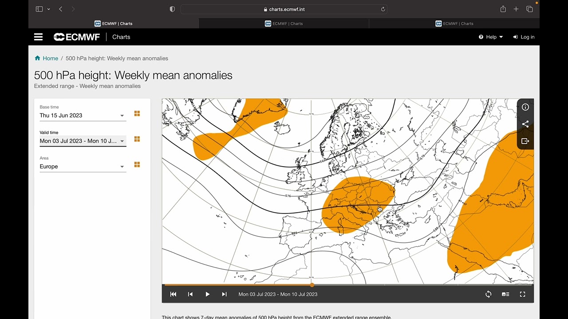Click the Safari sidebar toggle icon
Image resolution: width=568 pixels, height=319 pixels.
(39, 9)
